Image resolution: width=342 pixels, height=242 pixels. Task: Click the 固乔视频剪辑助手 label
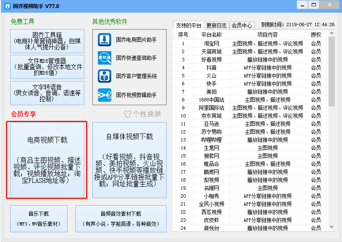tap(136, 95)
